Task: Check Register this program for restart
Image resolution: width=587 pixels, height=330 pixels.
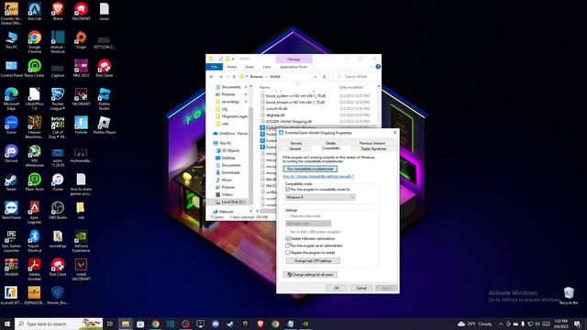Action: click(x=287, y=253)
